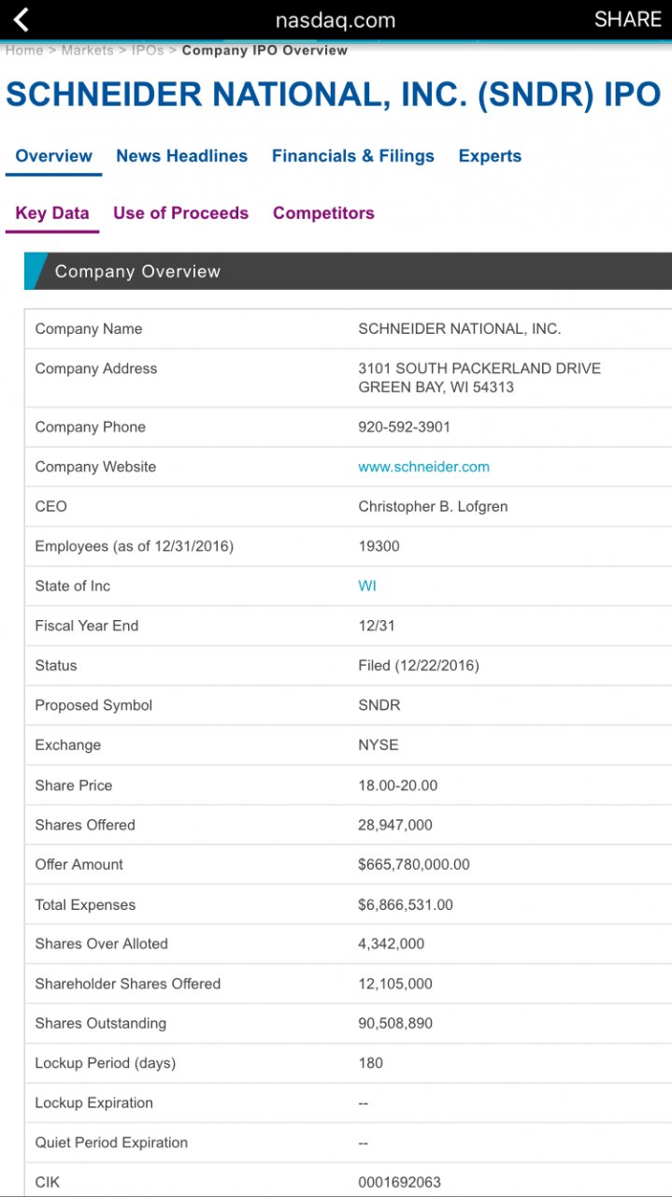Tap the Company IPO Overview breadcrumb text

(x=265, y=50)
